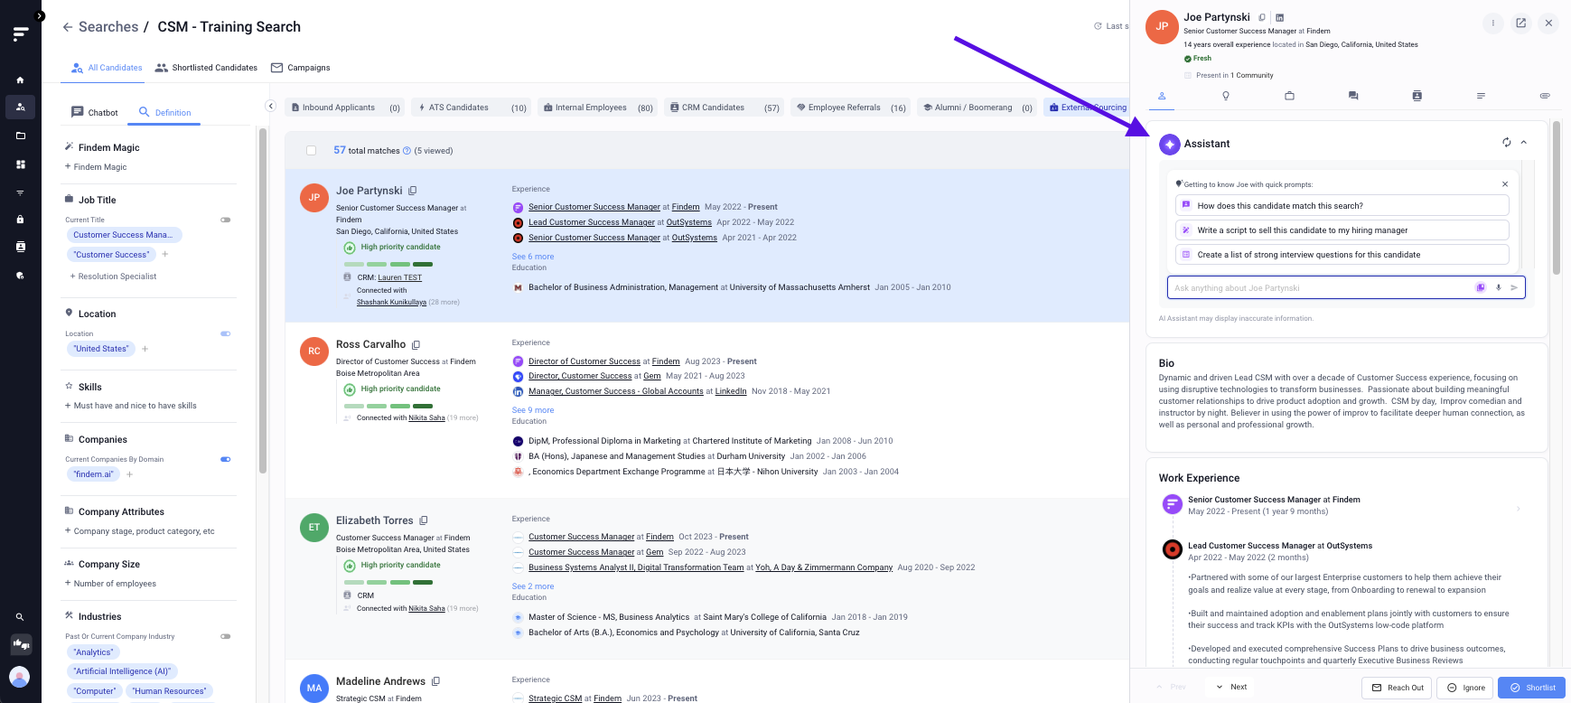The width and height of the screenshot is (1571, 703).
Task: Copy Joe Partynski's name in candidate list
Action: point(413,191)
